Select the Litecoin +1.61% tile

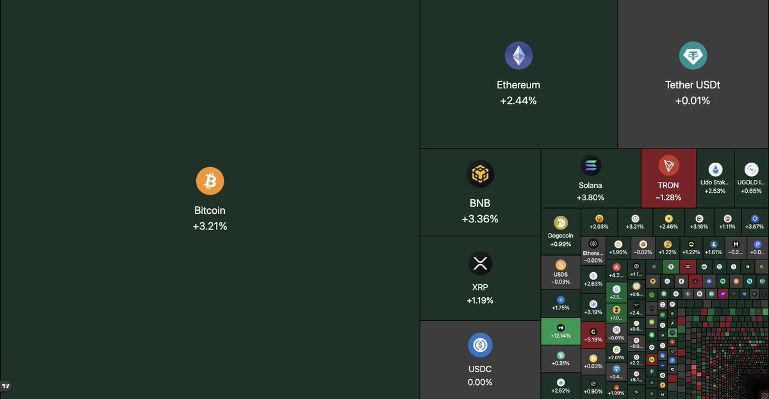pos(713,247)
